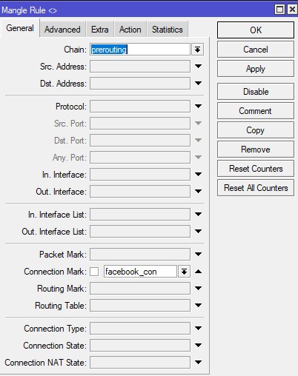Expand the Src. Address field
298x376 pixels.
click(198, 66)
